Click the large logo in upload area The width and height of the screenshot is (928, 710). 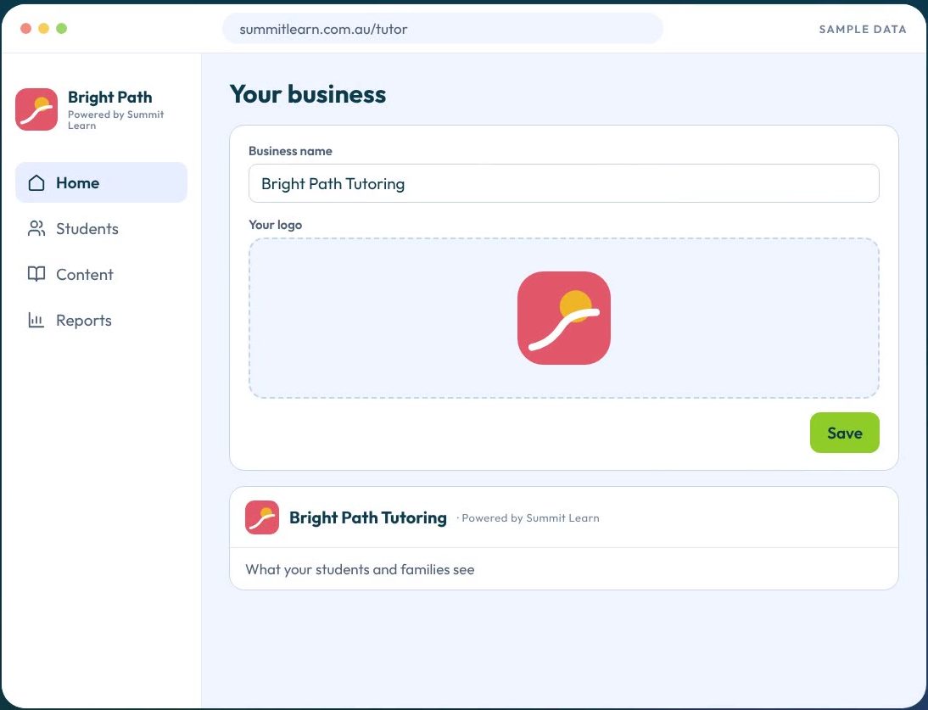(x=564, y=318)
